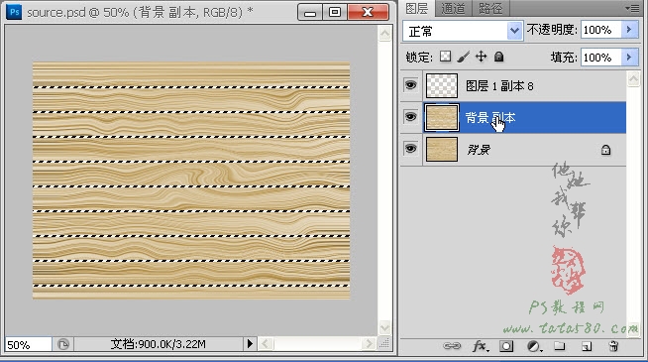This screenshot has width=648, height=362.
Task: Select the 图层 1 副本 8 layer
Action: 513,85
